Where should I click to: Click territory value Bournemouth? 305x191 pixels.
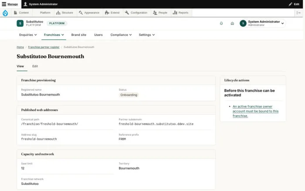coord(129,168)
